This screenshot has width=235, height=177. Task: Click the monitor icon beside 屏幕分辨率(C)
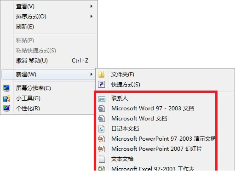coord(6,88)
